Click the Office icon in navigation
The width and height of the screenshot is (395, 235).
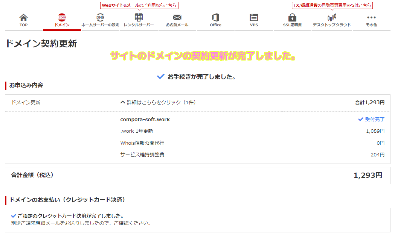(x=215, y=20)
